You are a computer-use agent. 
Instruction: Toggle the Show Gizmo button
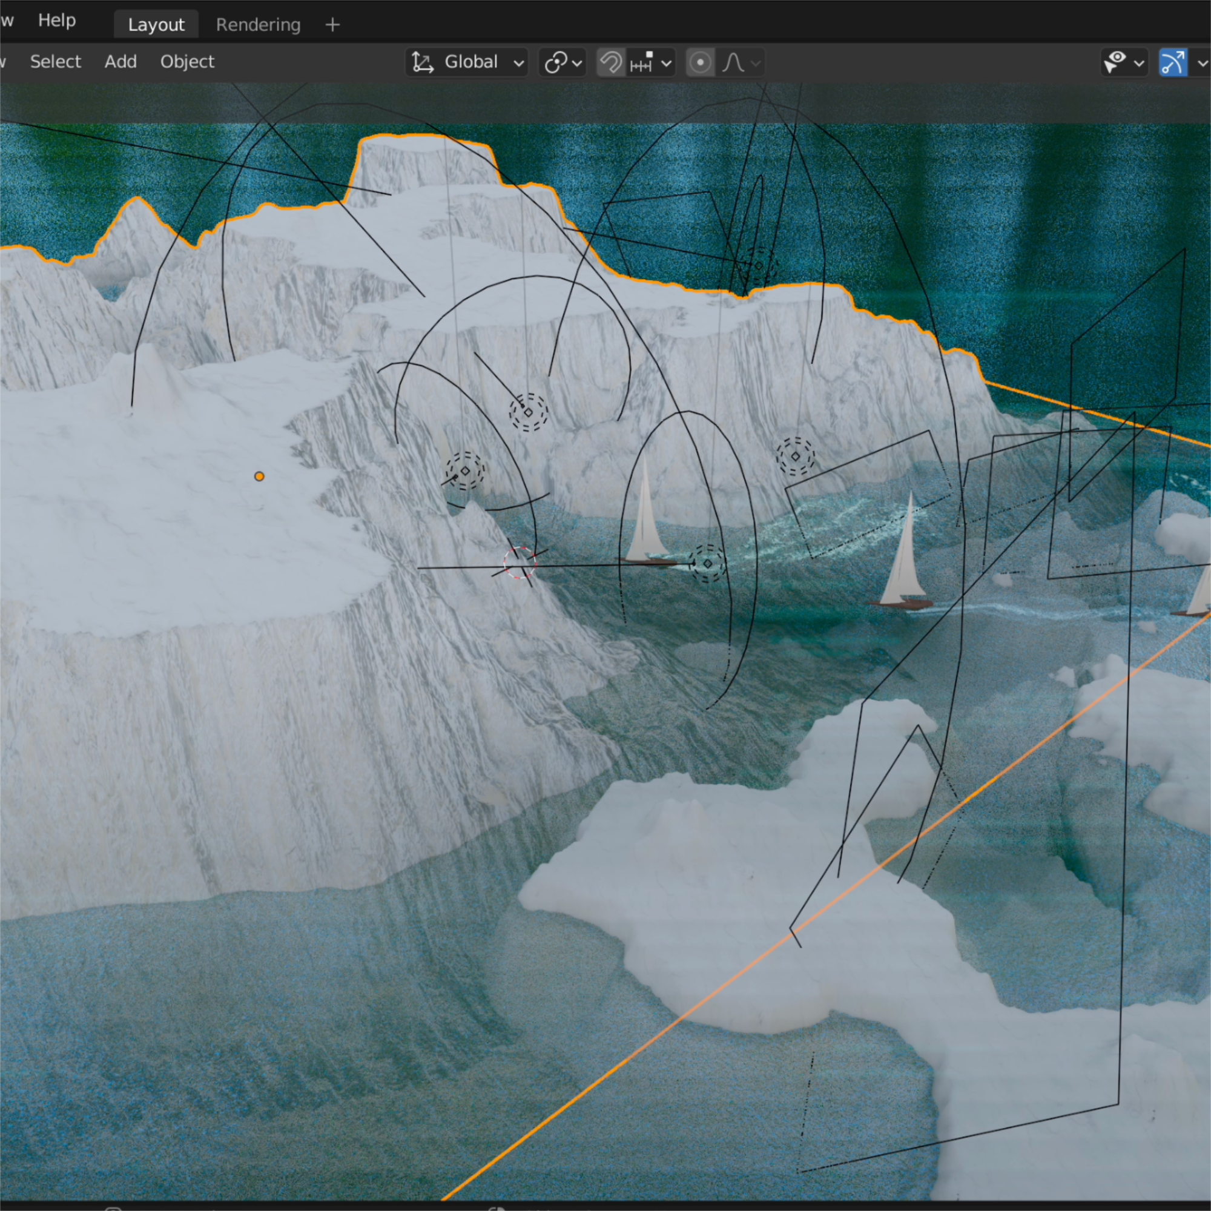(1172, 63)
